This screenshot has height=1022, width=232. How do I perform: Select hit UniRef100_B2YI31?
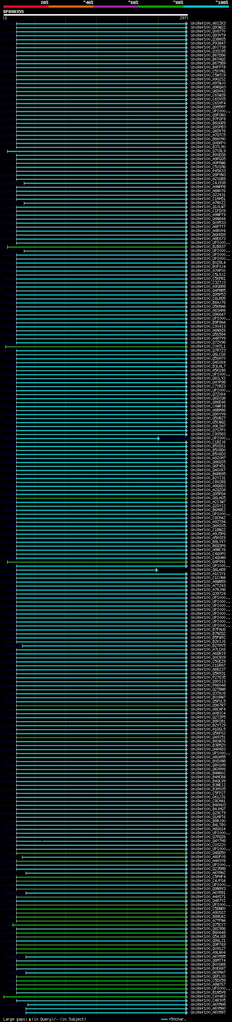tap(208, 478)
